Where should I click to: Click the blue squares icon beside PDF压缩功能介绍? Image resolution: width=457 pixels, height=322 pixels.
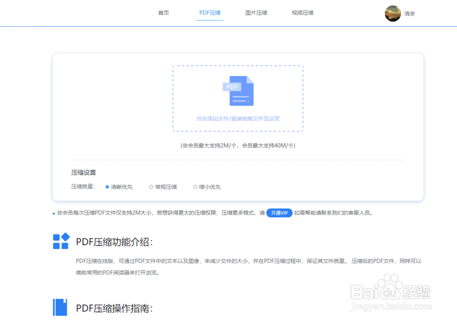click(61, 242)
